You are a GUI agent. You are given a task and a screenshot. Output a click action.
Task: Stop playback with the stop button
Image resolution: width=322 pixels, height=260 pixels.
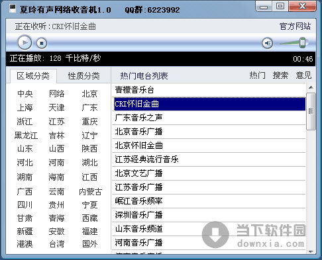42,43
